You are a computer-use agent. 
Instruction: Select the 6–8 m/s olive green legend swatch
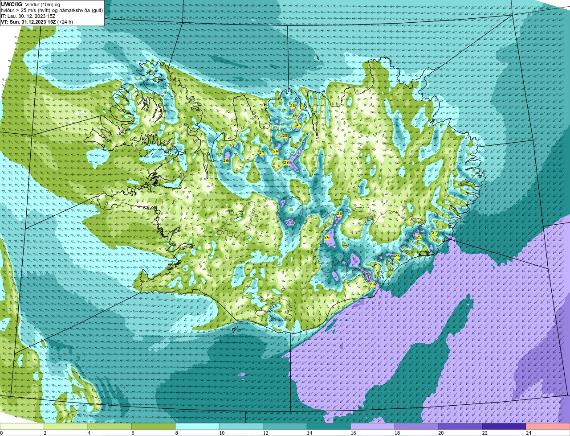pyautogui.click(x=154, y=426)
